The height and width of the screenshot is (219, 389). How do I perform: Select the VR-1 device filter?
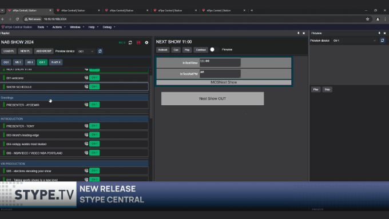[x=18, y=62]
